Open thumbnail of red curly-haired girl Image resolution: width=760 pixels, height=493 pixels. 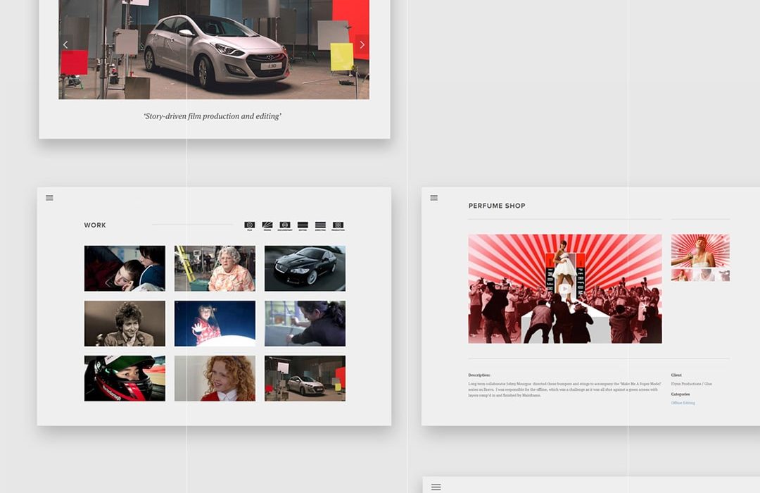(215, 378)
